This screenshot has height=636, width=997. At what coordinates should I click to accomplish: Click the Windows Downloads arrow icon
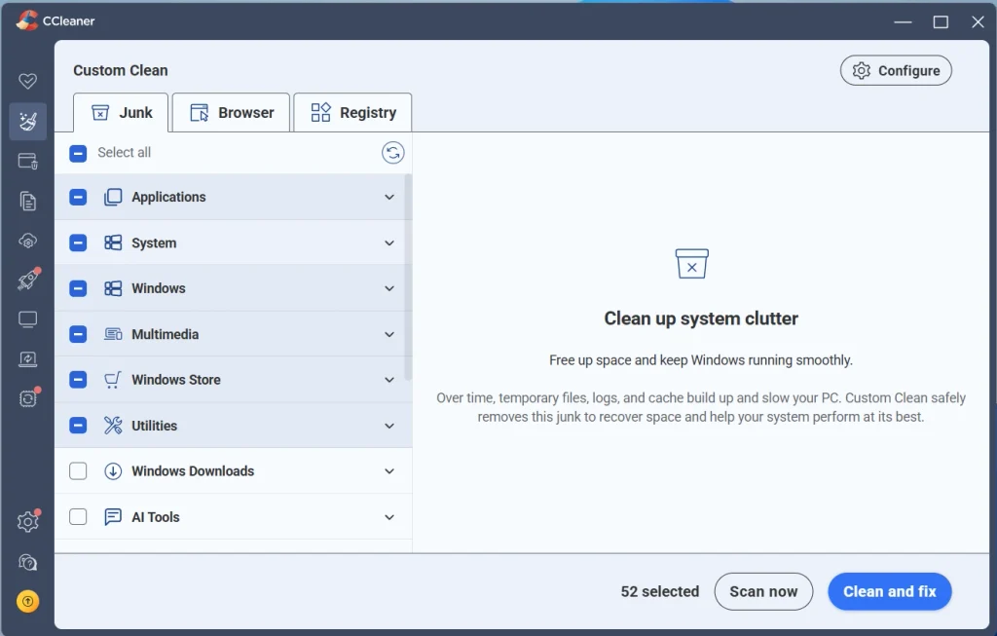click(113, 471)
